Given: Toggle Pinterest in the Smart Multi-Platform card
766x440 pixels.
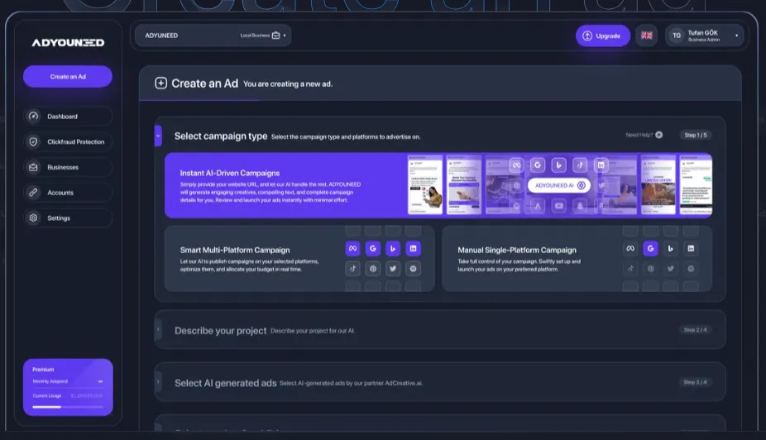Looking at the screenshot, I should click(x=373, y=269).
